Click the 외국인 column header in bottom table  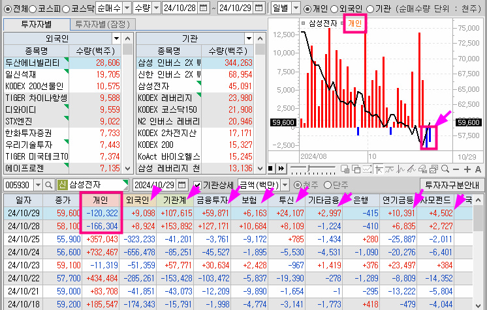pos(138,200)
